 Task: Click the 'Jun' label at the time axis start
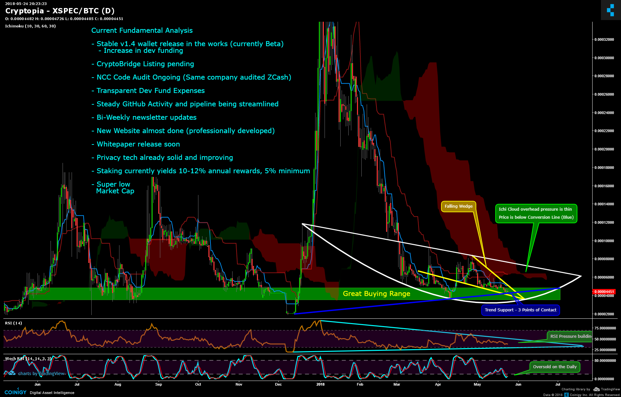point(37,384)
